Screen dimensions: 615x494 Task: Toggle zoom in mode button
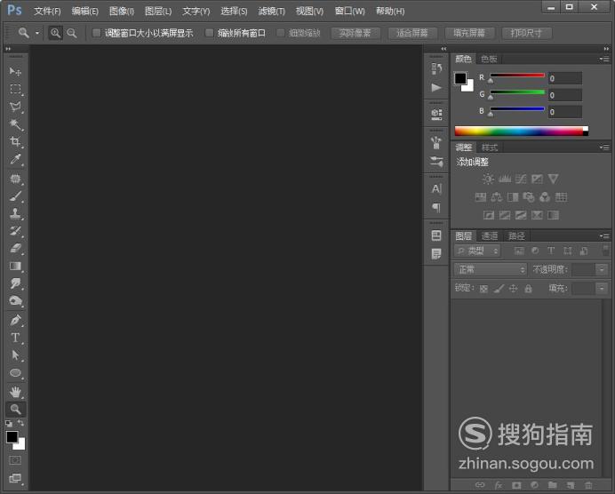tap(55, 33)
